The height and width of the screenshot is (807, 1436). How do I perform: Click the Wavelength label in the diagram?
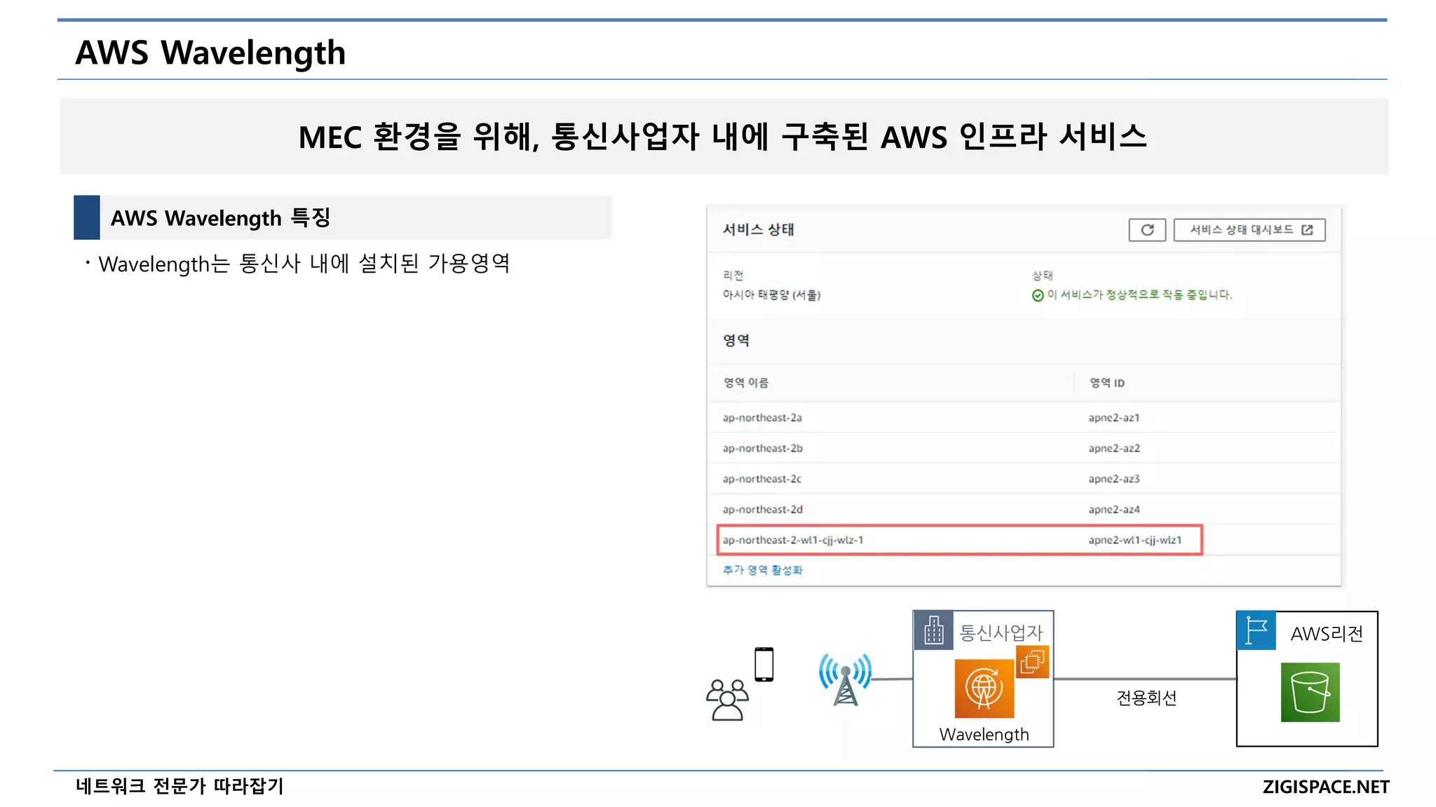pos(984,734)
